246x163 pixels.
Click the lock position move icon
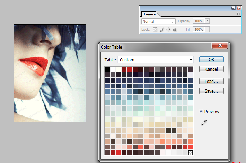[x=168, y=29]
